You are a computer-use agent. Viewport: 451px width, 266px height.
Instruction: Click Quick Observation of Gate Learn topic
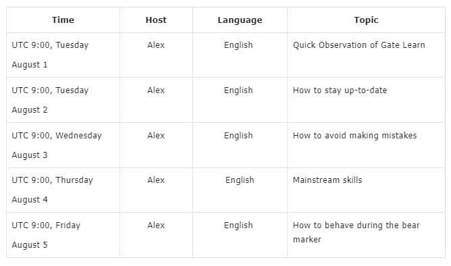[x=359, y=45]
